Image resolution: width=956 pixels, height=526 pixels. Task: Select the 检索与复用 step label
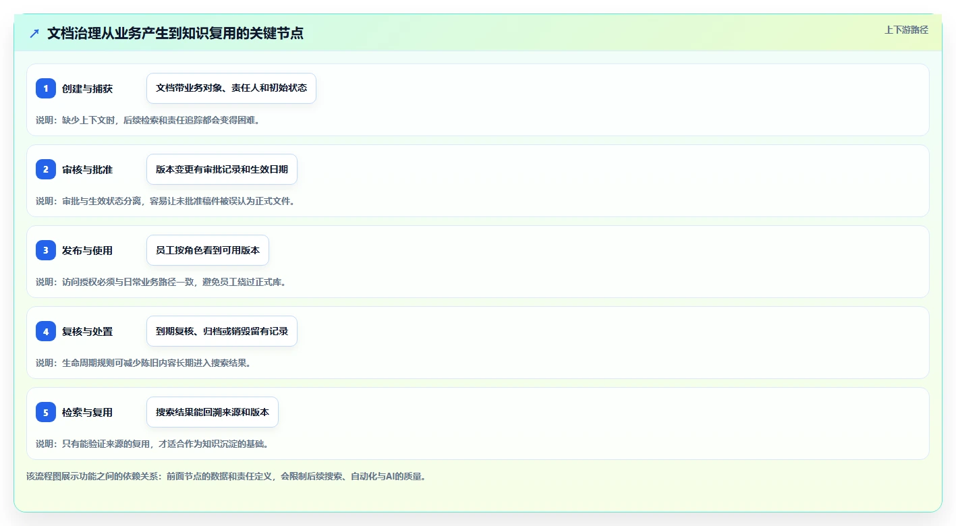click(x=87, y=412)
